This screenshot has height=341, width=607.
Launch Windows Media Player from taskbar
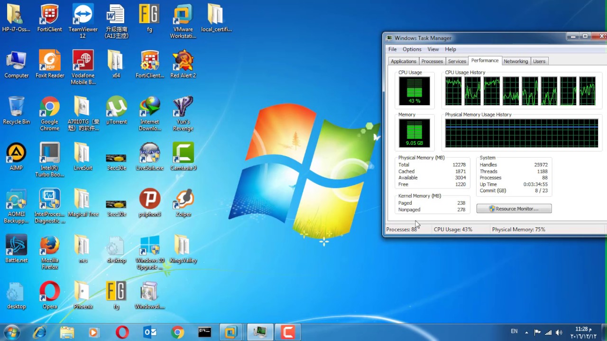tap(93, 332)
